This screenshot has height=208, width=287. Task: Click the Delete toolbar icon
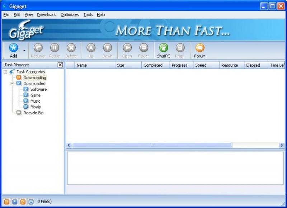[x=71, y=48]
